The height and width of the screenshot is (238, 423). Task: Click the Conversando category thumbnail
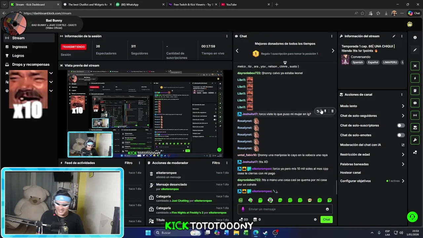[x=345, y=59]
